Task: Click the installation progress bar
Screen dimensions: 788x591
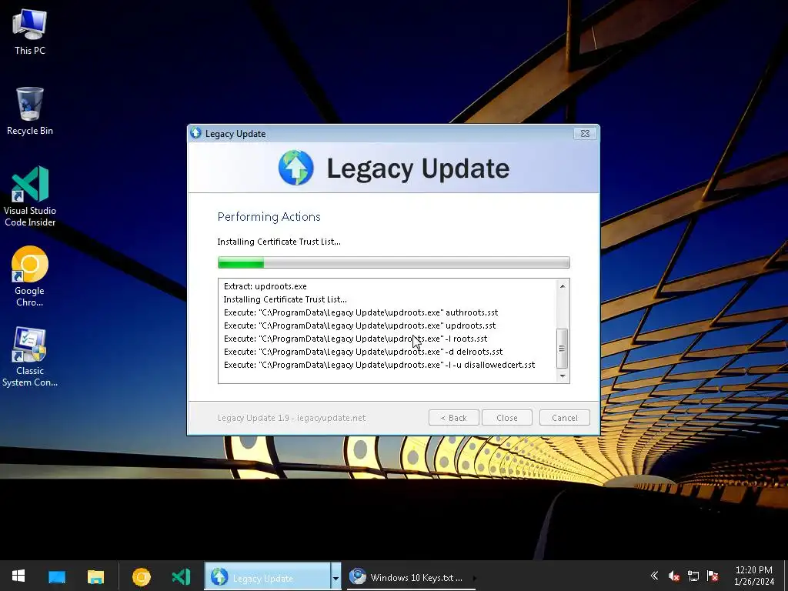Action: [x=393, y=262]
